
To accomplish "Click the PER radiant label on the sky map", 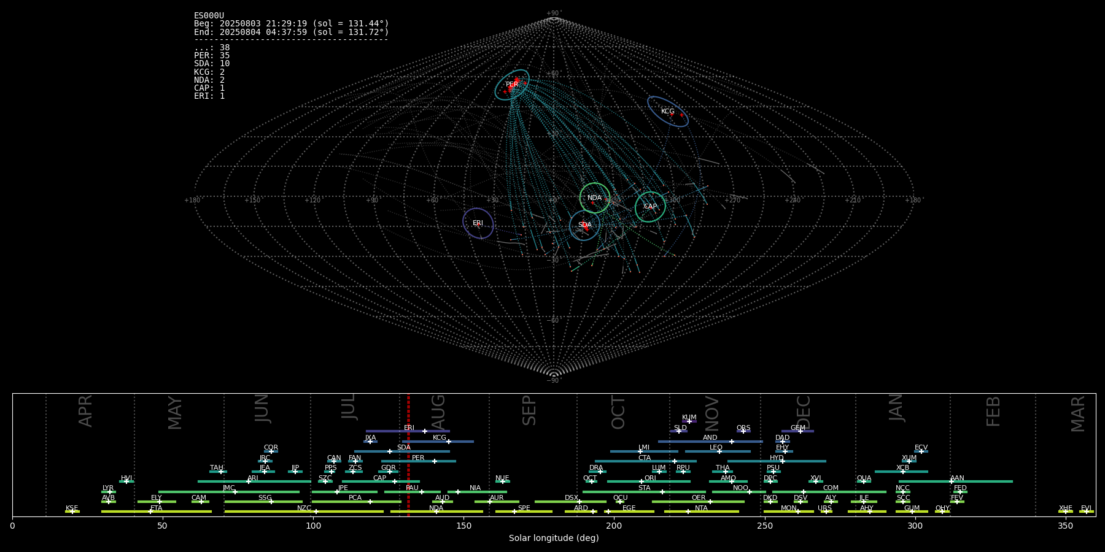I will 511,85.
